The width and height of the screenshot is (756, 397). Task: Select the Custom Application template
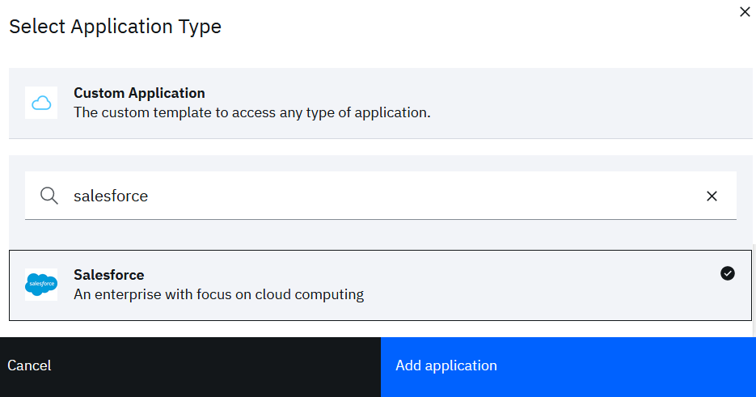[380, 103]
